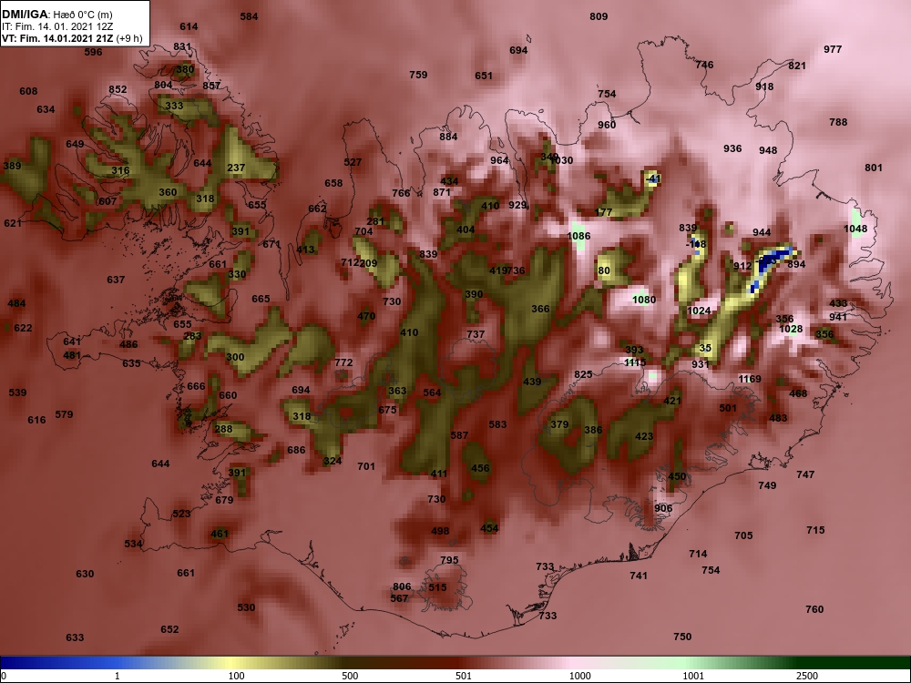Click the map value '515'
This screenshot has height=683, width=911.
click(437, 587)
